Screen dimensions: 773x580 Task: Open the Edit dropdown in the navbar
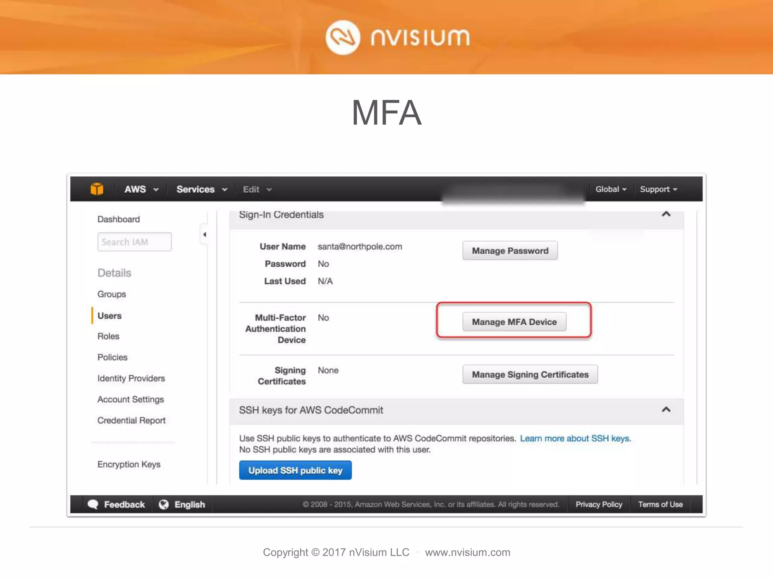[x=257, y=189]
